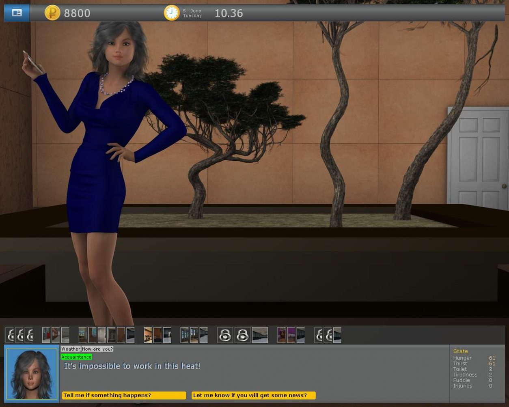Click the 8800 money amount
Image resolution: width=509 pixels, height=407 pixels.
pyautogui.click(x=77, y=13)
